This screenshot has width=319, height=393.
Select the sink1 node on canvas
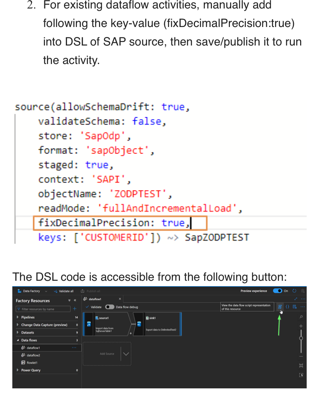click(x=157, y=324)
